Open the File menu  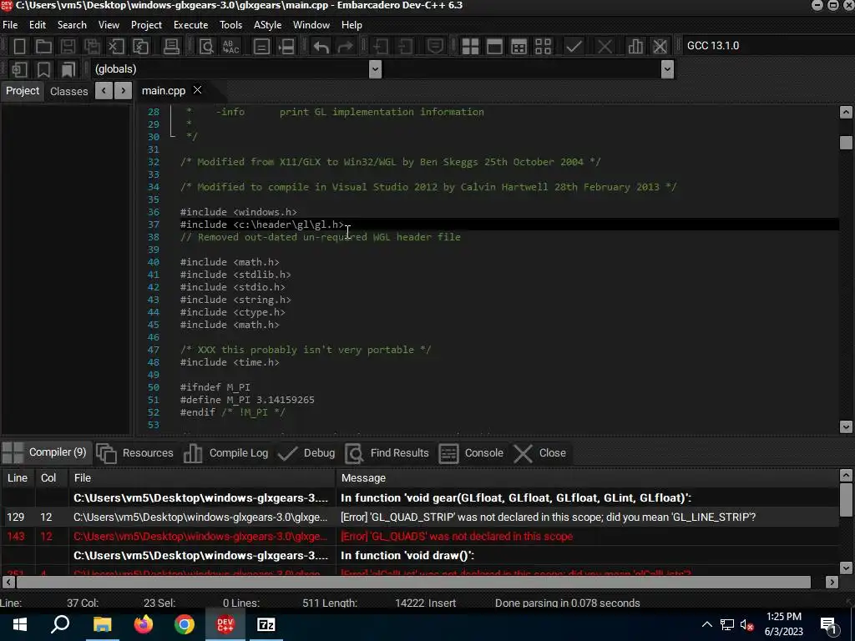[10, 25]
